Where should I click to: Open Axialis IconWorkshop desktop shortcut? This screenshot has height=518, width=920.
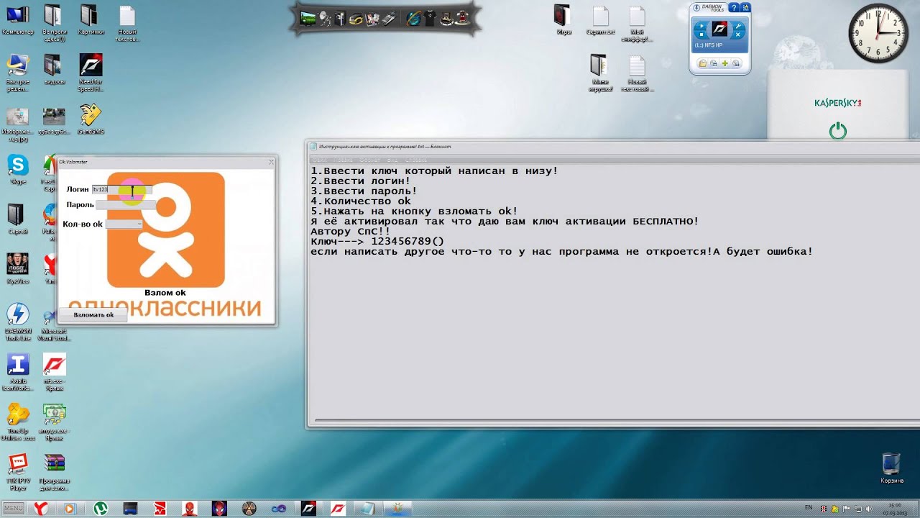tap(18, 372)
